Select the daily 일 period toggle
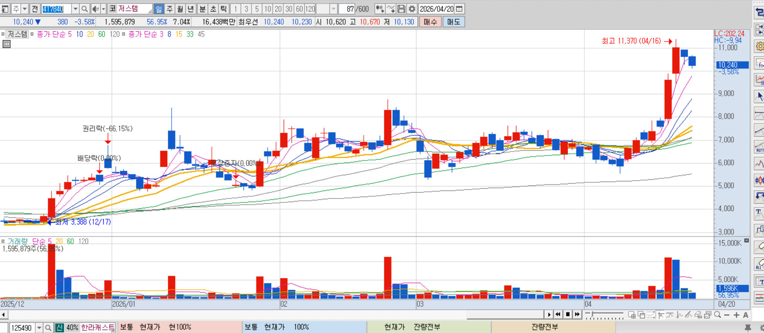 pyautogui.click(x=159, y=9)
